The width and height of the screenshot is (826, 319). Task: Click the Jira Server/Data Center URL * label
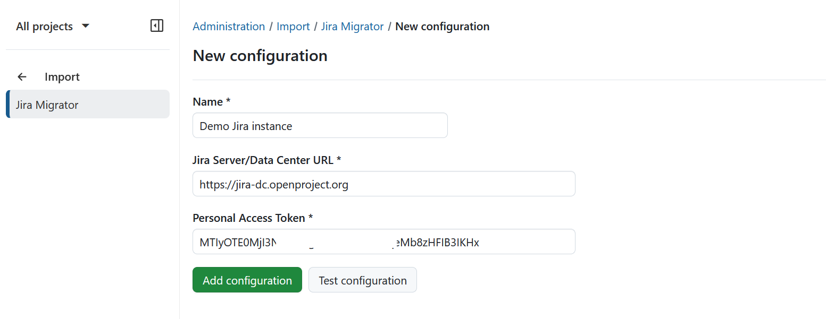tap(267, 160)
